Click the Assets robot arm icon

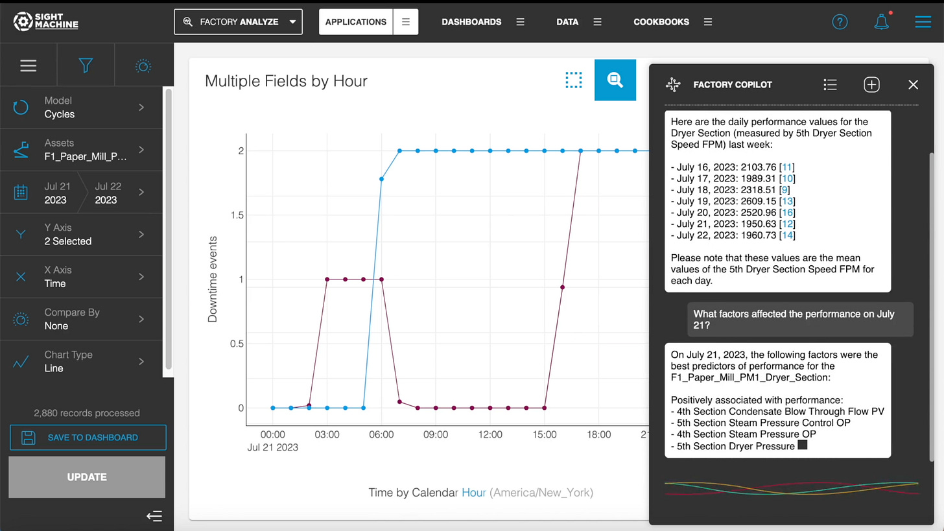pos(21,150)
